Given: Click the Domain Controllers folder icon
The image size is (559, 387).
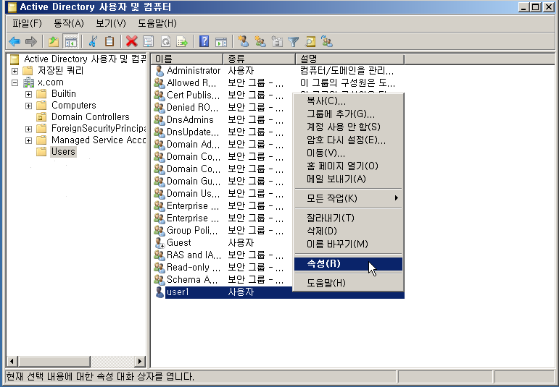Looking at the screenshot, I should point(42,116).
